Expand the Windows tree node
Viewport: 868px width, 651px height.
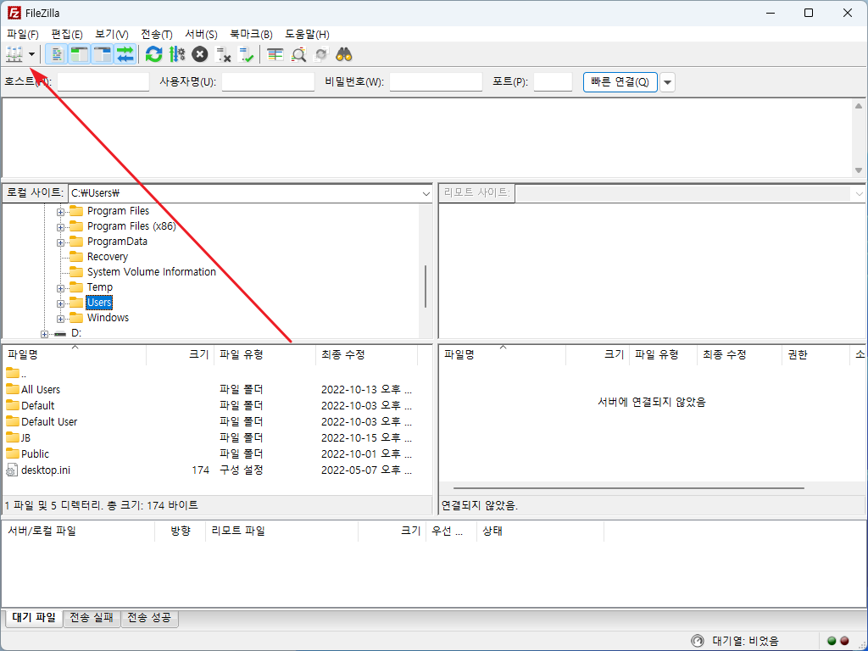coord(60,319)
